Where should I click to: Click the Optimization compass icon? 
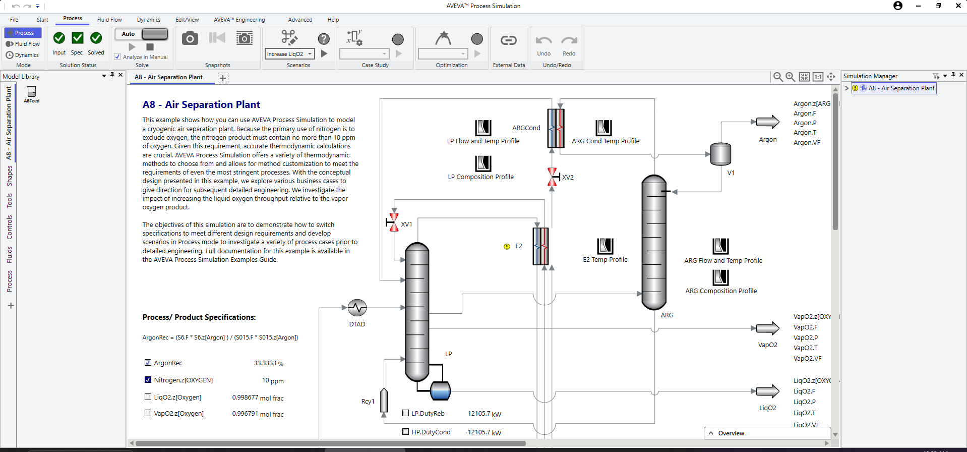coord(443,38)
